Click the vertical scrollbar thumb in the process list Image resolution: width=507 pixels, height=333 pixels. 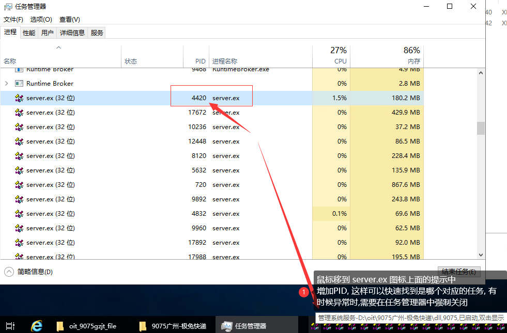pyautogui.click(x=481, y=128)
